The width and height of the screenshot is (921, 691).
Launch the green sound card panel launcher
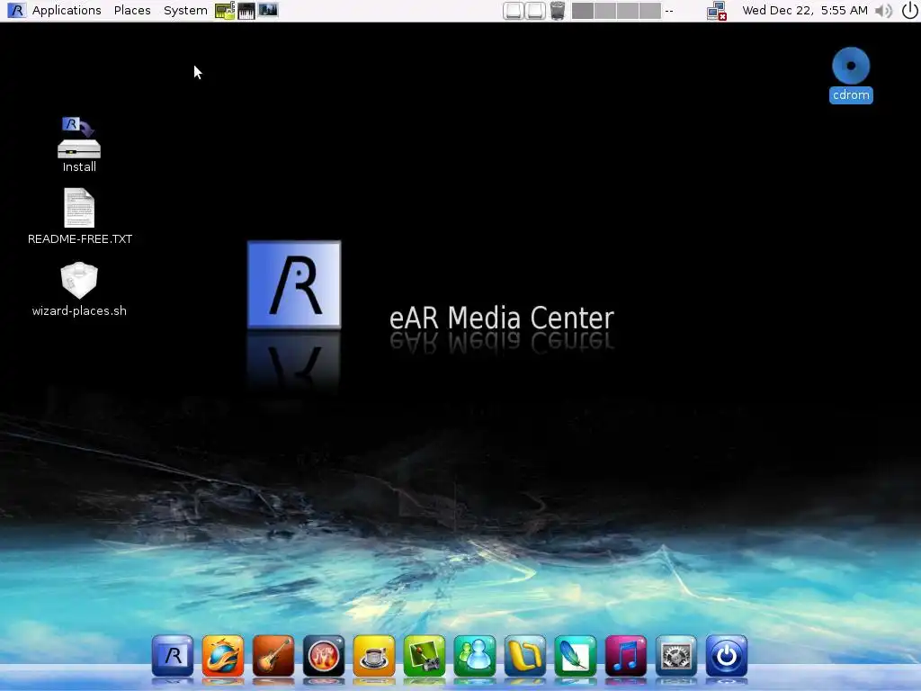click(224, 10)
